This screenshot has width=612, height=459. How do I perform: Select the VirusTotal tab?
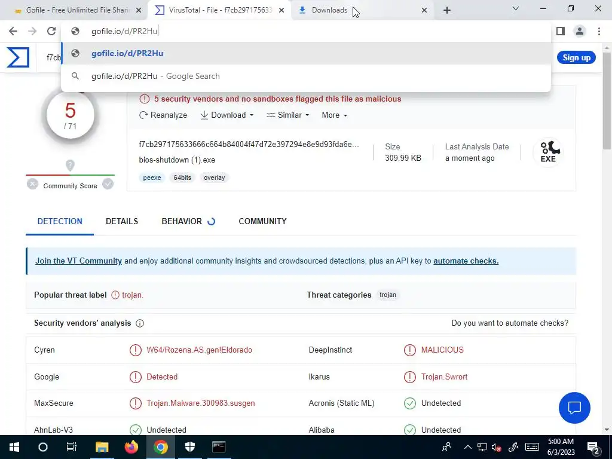click(x=220, y=10)
